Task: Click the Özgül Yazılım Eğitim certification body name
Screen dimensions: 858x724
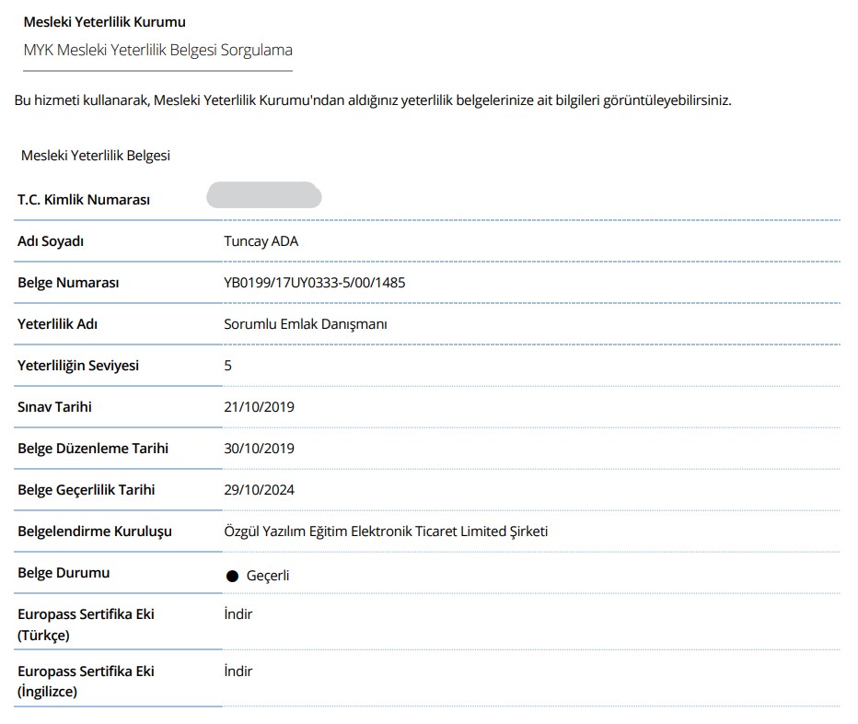Action: point(386,531)
